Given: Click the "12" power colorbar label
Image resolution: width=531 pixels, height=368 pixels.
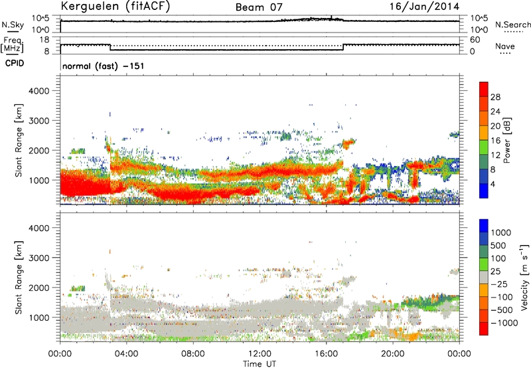Looking at the screenshot, I should (x=495, y=155).
